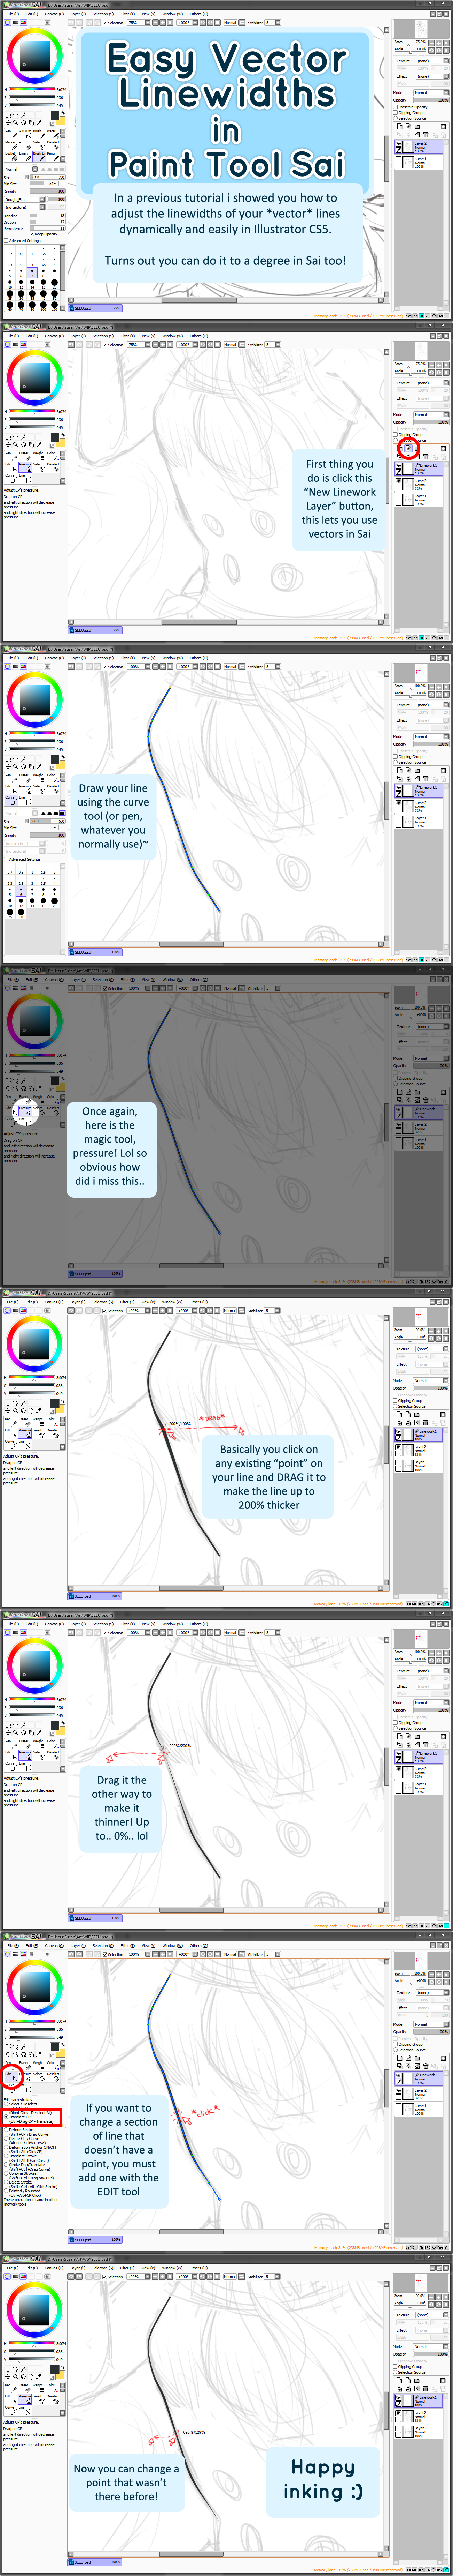This screenshot has height=2576, width=453.
Task: Open layer Mode dropdown in title panel screenshot
Action: coord(431,93)
